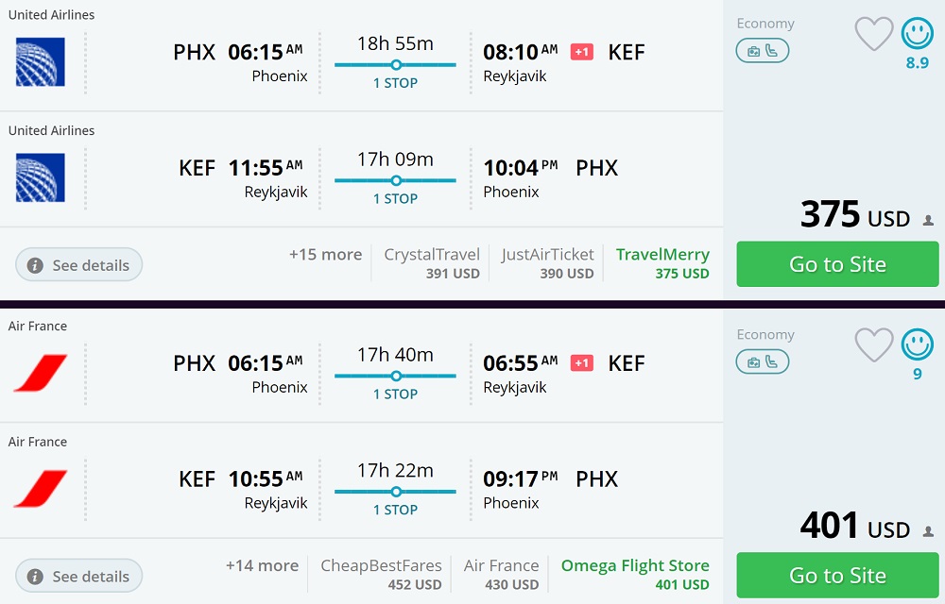The width and height of the screenshot is (945, 604).
Task: Click the Air France smiley rating 9
Action: click(917, 346)
